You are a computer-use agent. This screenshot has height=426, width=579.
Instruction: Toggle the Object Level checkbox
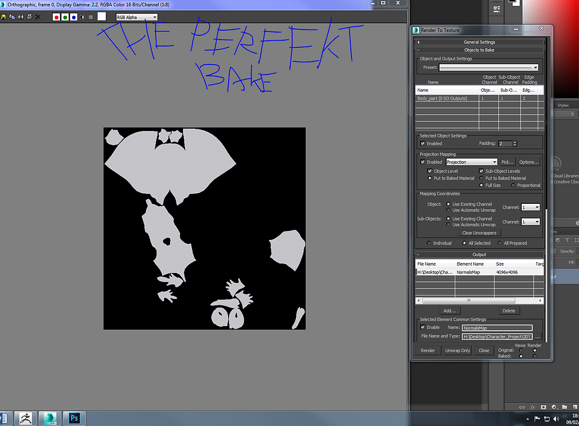(430, 171)
